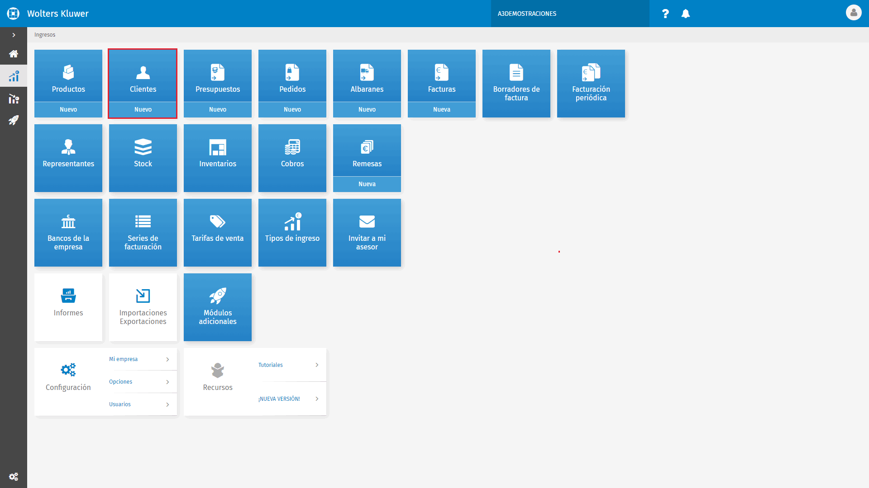The width and height of the screenshot is (869, 488).
Task: Open Opciones under Configuración
Action: (x=139, y=382)
